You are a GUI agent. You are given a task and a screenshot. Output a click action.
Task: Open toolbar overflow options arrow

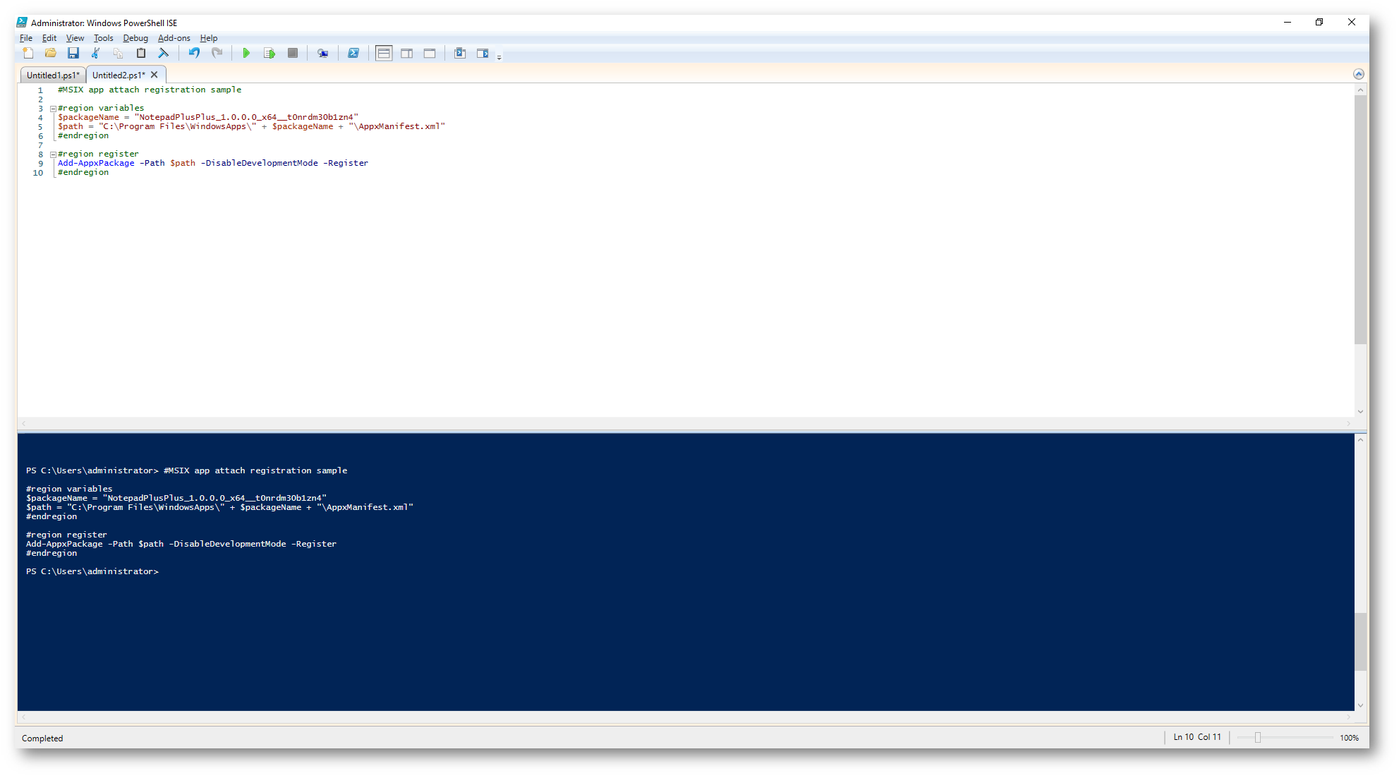pos(499,57)
